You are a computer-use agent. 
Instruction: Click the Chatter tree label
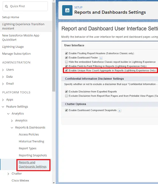[x=17, y=174]
